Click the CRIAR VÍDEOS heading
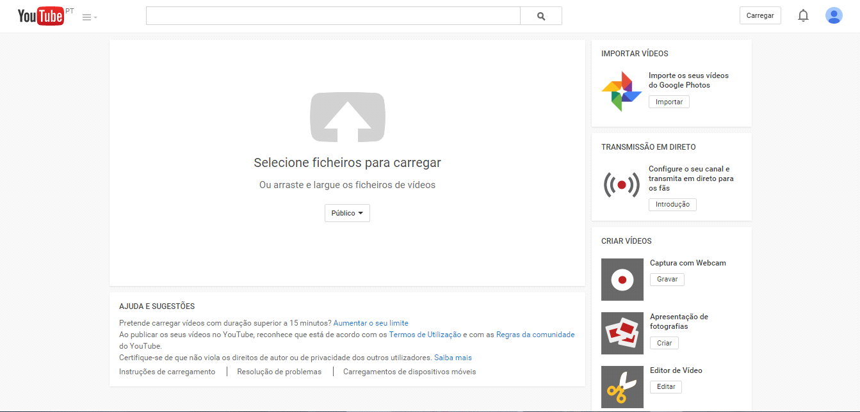This screenshot has width=860, height=412. pos(626,241)
